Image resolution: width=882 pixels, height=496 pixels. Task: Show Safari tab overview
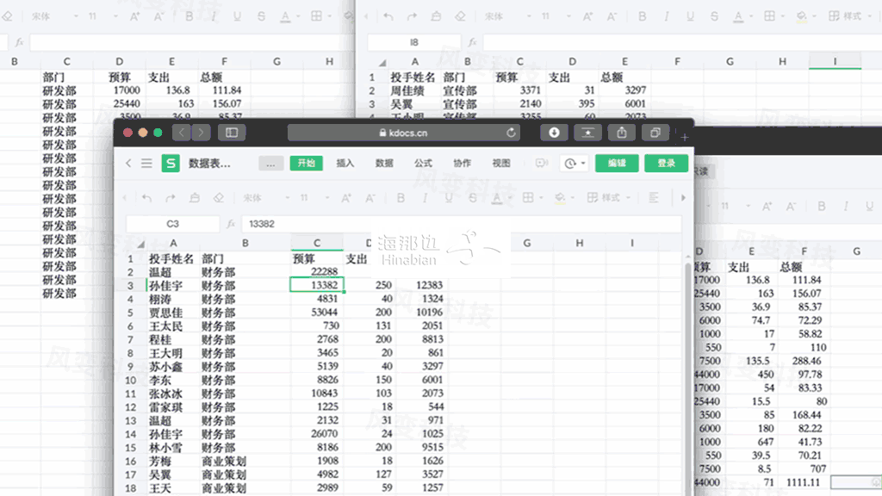pos(655,133)
